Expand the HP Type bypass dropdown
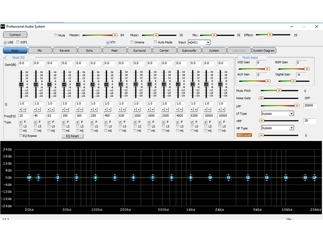 click(x=291, y=128)
